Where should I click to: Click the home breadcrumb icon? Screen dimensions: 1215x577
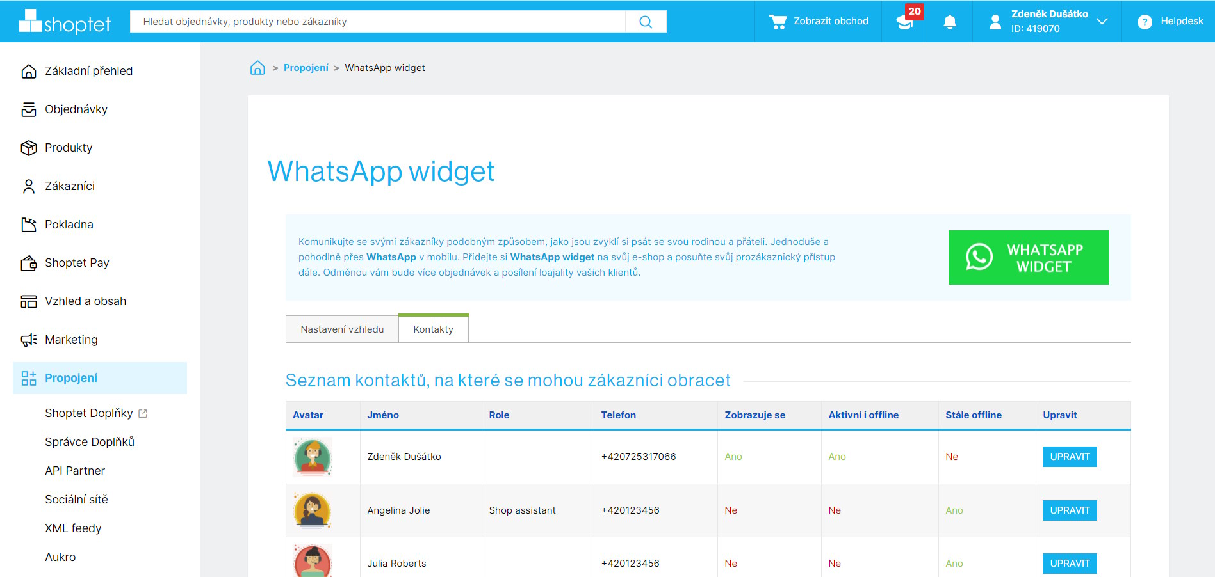click(257, 68)
